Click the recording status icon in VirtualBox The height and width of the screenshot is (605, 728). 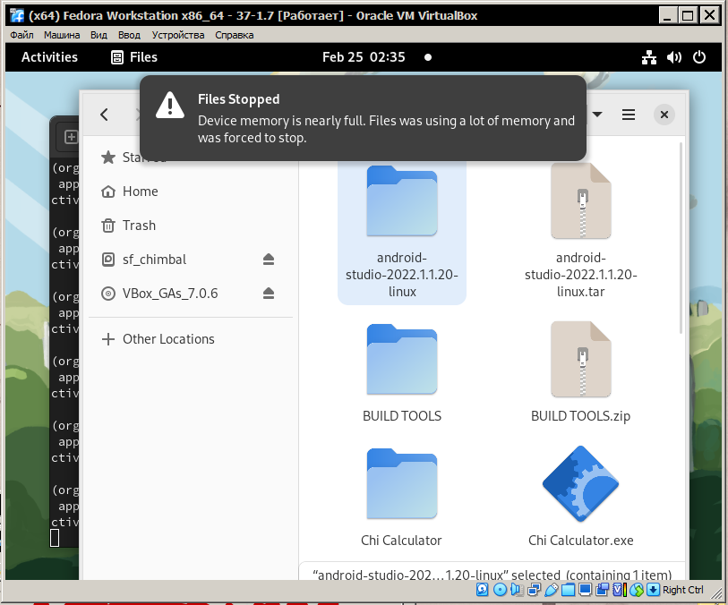click(x=603, y=590)
